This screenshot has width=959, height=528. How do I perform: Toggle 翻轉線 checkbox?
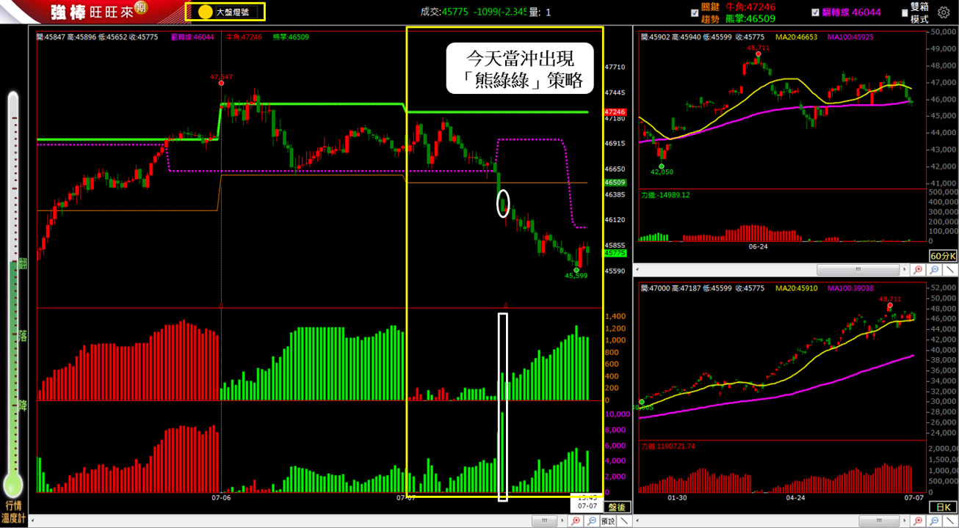[815, 12]
